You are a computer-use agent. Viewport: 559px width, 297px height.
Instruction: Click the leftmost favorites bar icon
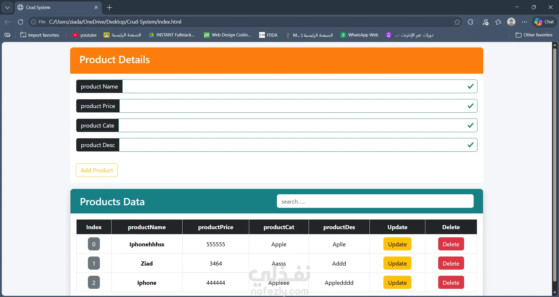point(7,35)
